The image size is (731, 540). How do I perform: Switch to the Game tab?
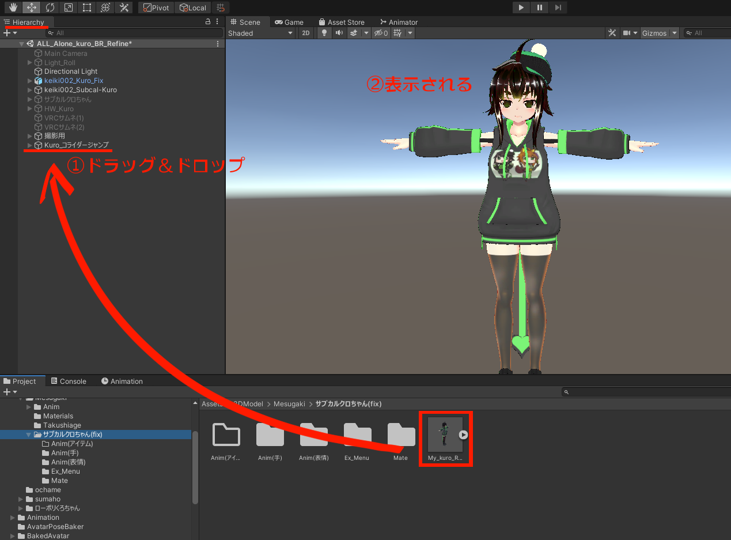point(289,22)
